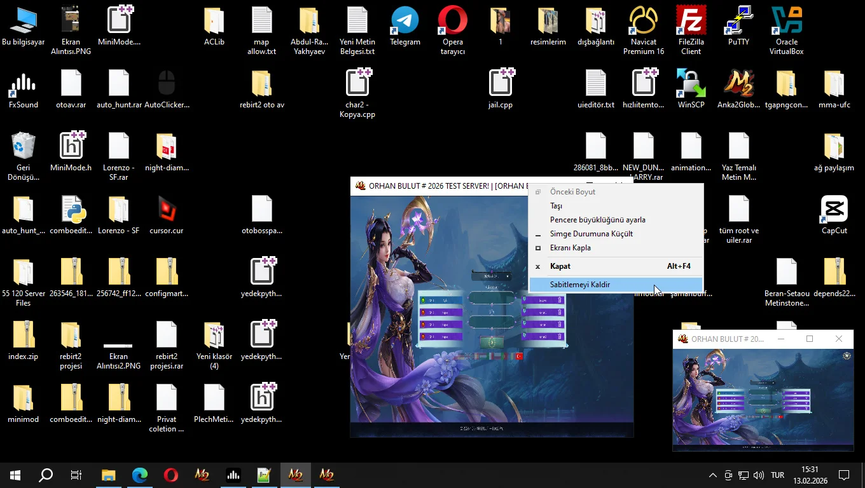Screen dimensions: 865x488
Task: Select Simge Durumuna Küçült menu entry
Action: point(591,234)
